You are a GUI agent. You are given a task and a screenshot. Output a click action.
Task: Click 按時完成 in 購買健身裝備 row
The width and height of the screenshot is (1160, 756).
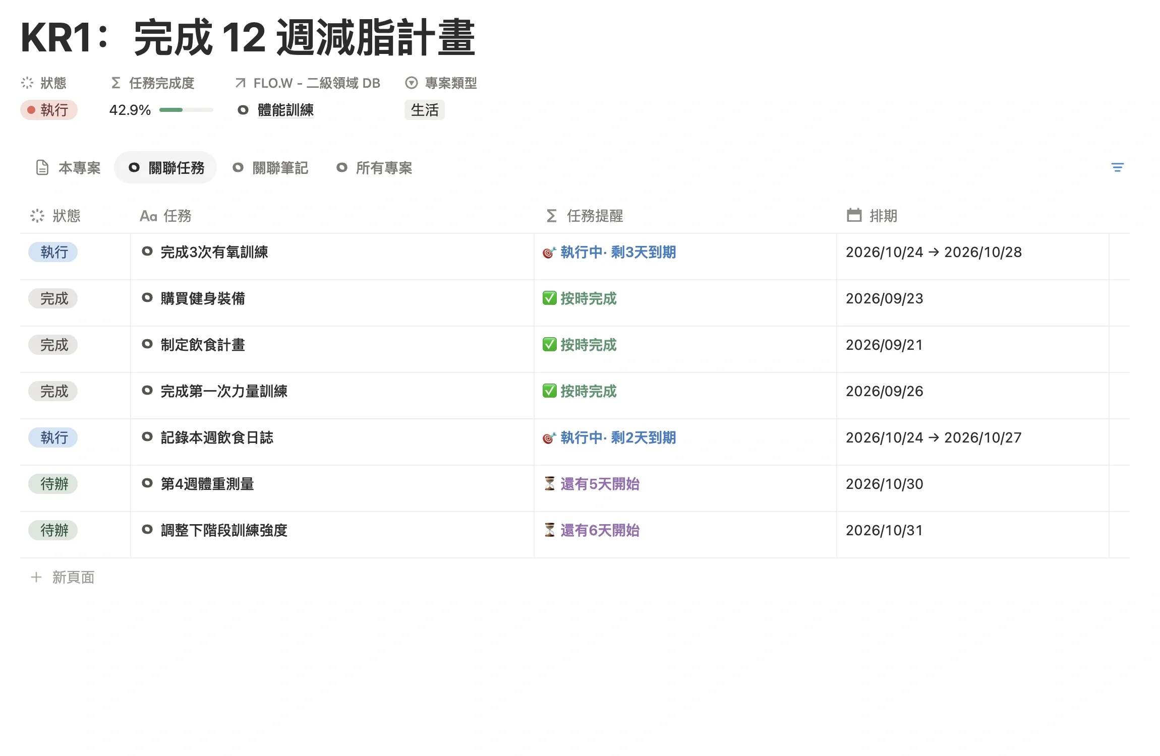(589, 298)
